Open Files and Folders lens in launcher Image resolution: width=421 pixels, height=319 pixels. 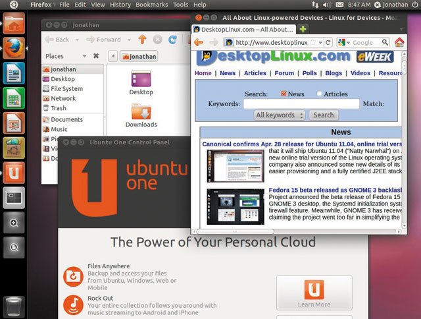click(x=14, y=247)
